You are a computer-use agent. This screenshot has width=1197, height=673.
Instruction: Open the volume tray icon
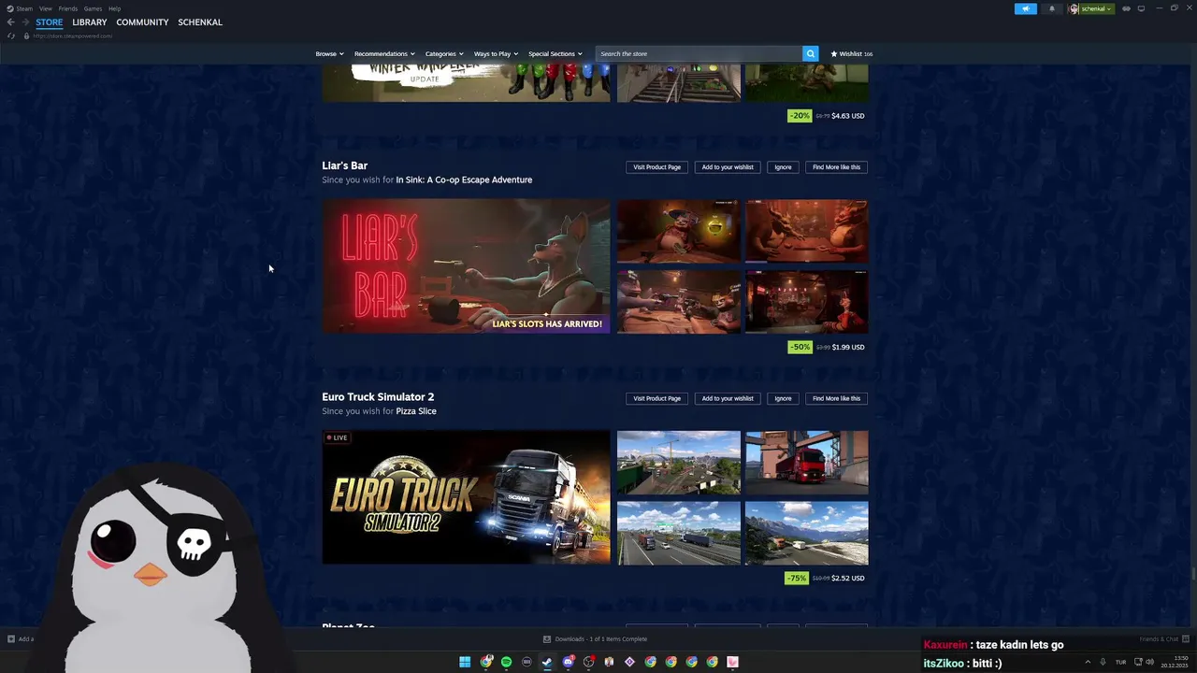pyautogui.click(x=1149, y=662)
